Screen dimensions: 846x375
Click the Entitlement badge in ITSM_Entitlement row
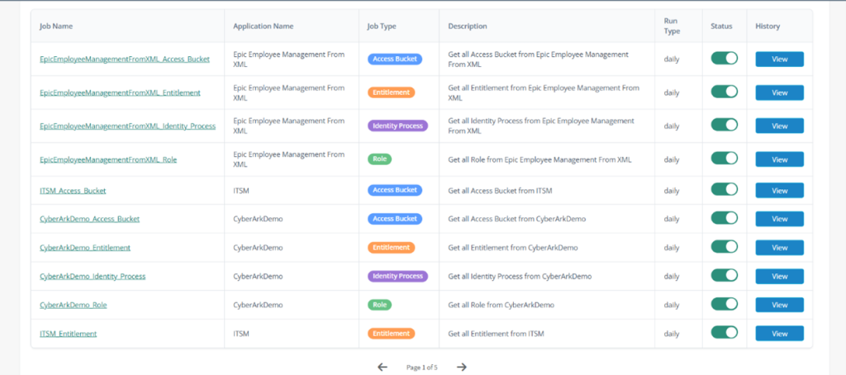pyautogui.click(x=391, y=334)
